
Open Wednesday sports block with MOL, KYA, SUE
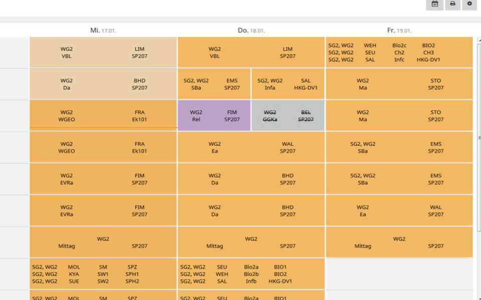pyautogui.click(x=103, y=274)
